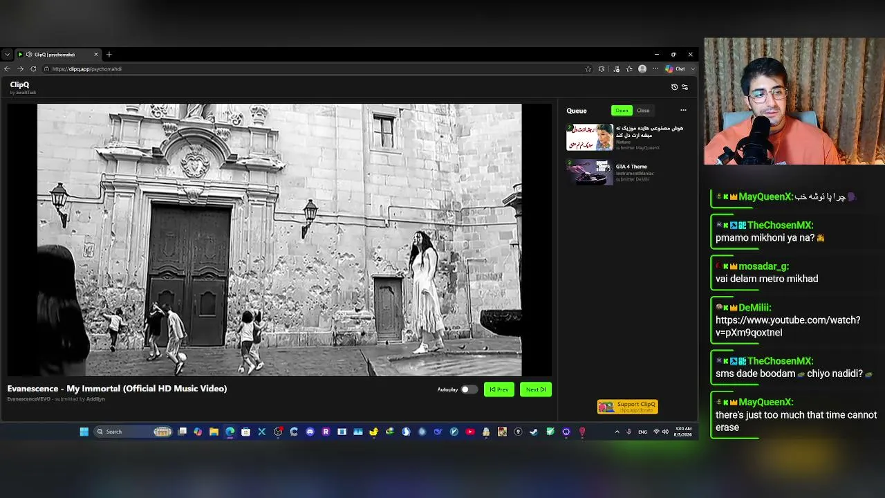Show hidden system tray icons
This screenshot has height=498, width=885.
[617, 432]
